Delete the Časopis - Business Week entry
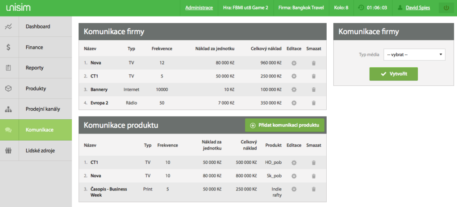This screenshot has height=207, width=457. 314,189
